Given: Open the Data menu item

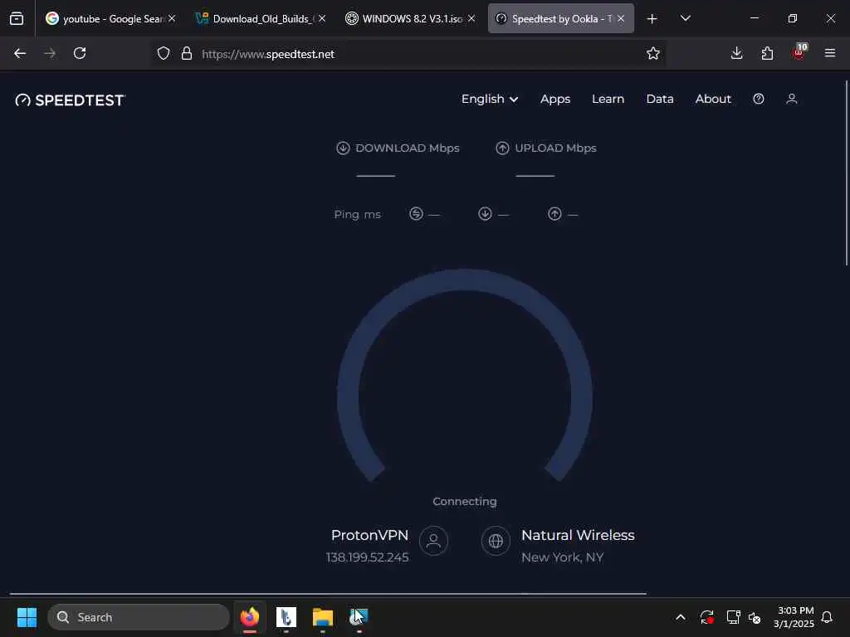Looking at the screenshot, I should (x=660, y=100).
